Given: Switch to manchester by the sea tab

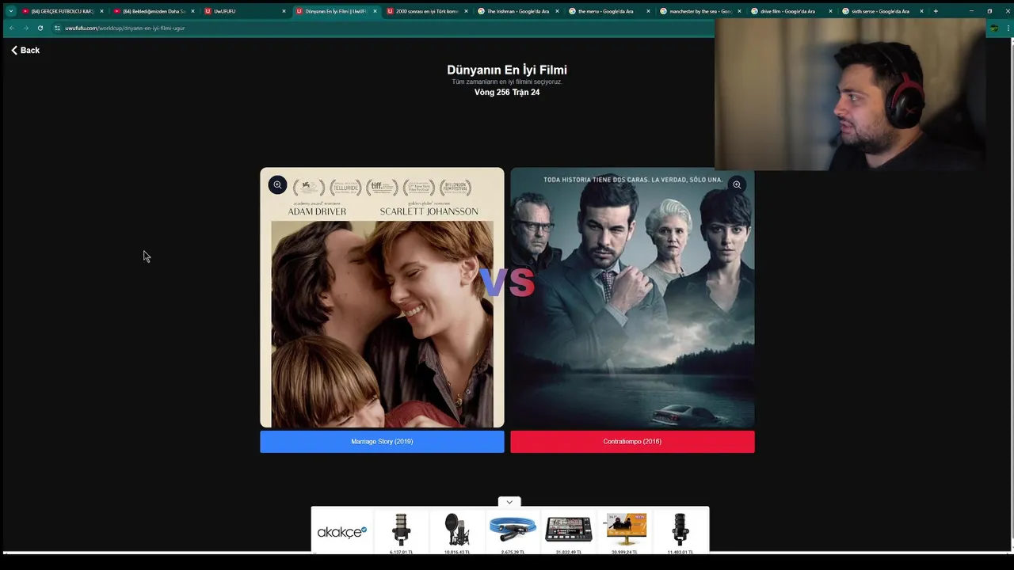Looking at the screenshot, I should tap(700, 11).
